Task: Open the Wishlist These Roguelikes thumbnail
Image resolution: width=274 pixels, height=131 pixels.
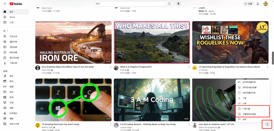Action: click(230, 42)
